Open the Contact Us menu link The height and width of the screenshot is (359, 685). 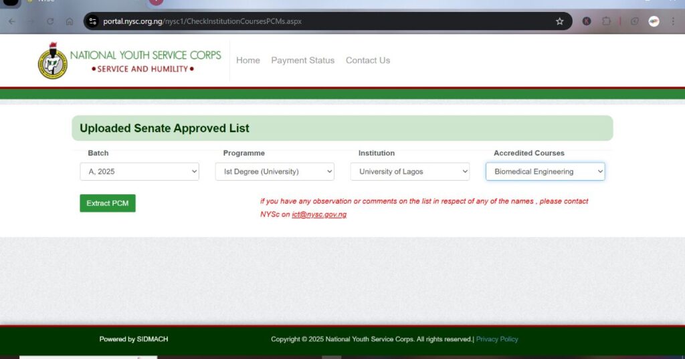367,60
